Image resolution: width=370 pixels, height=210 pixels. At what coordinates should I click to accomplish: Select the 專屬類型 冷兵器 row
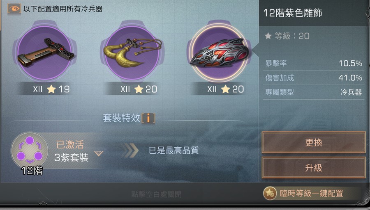[x=314, y=92]
